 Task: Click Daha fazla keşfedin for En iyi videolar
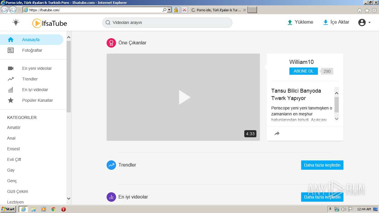(322, 197)
